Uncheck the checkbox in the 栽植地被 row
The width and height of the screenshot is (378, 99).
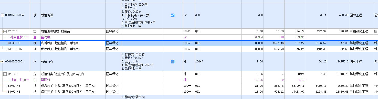point(173,15)
